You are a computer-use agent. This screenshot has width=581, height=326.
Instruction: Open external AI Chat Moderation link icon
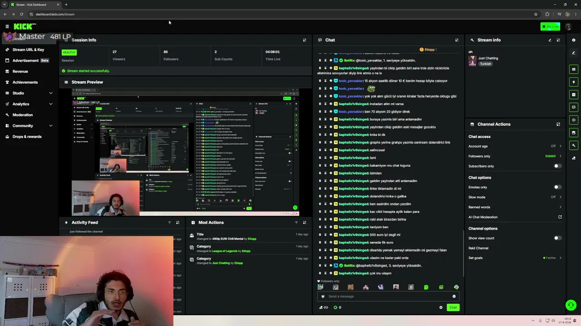(560, 217)
